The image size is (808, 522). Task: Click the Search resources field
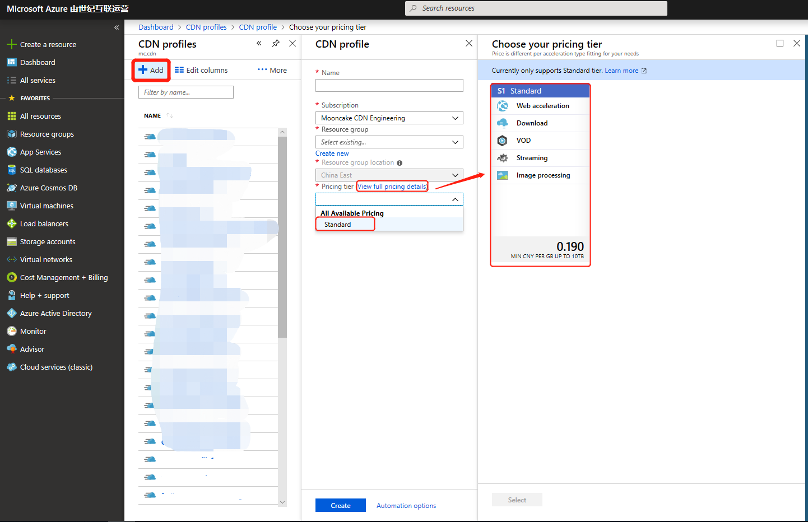pos(536,8)
